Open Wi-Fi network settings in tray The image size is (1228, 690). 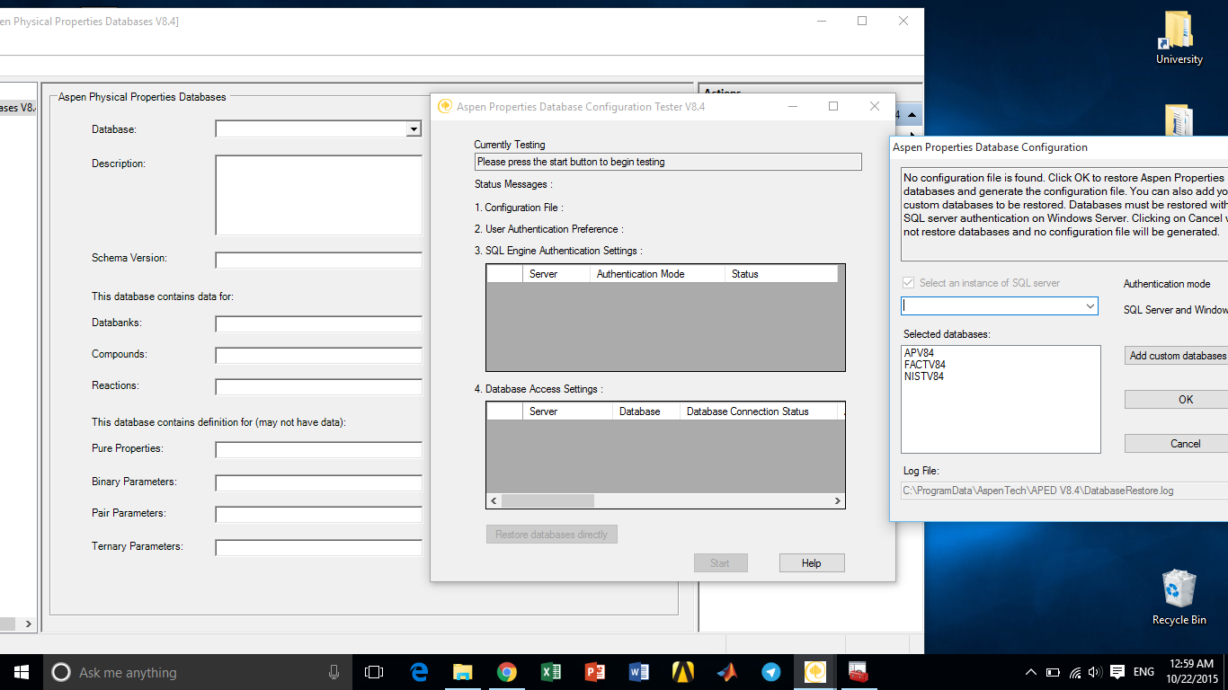point(1074,672)
